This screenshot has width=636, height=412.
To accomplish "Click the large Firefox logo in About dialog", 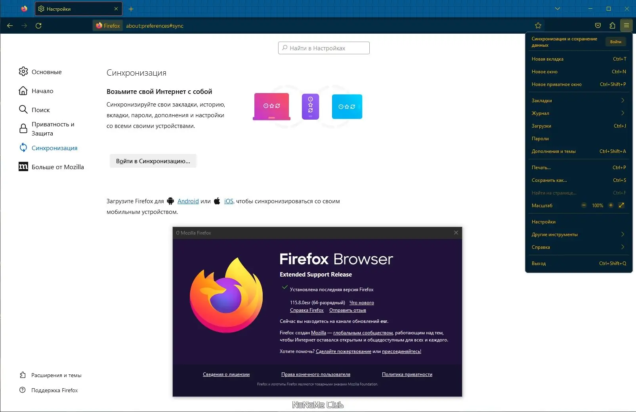I will [x=226, y=295].
